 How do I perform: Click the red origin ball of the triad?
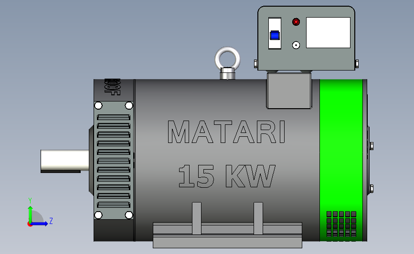(30, 224)
